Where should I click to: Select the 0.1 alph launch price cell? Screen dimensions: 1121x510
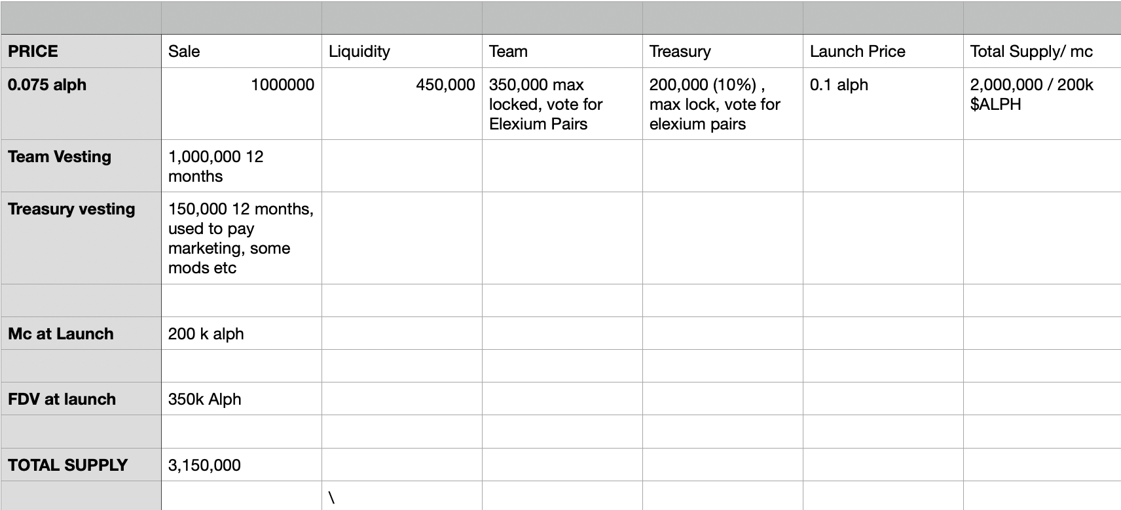click(883, 103)
